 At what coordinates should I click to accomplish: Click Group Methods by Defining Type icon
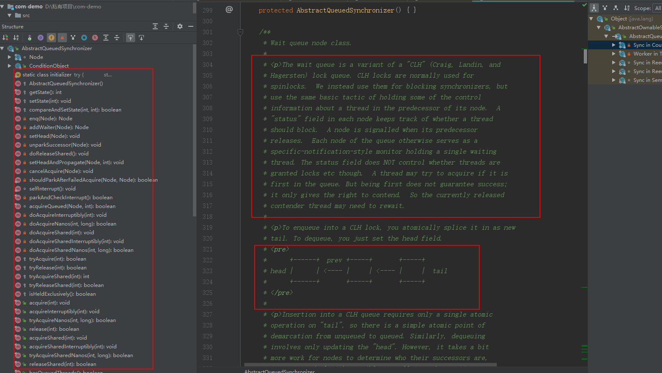(x=30, y=38)
